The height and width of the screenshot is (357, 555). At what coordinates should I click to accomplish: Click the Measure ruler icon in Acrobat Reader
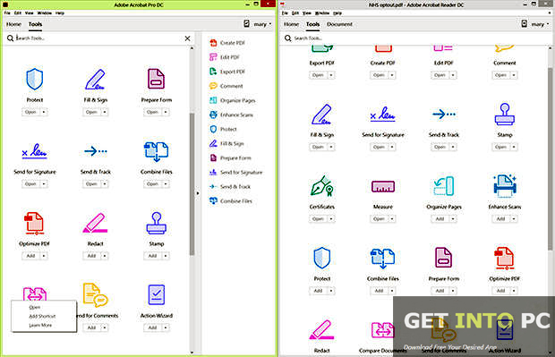click(382, 186)
